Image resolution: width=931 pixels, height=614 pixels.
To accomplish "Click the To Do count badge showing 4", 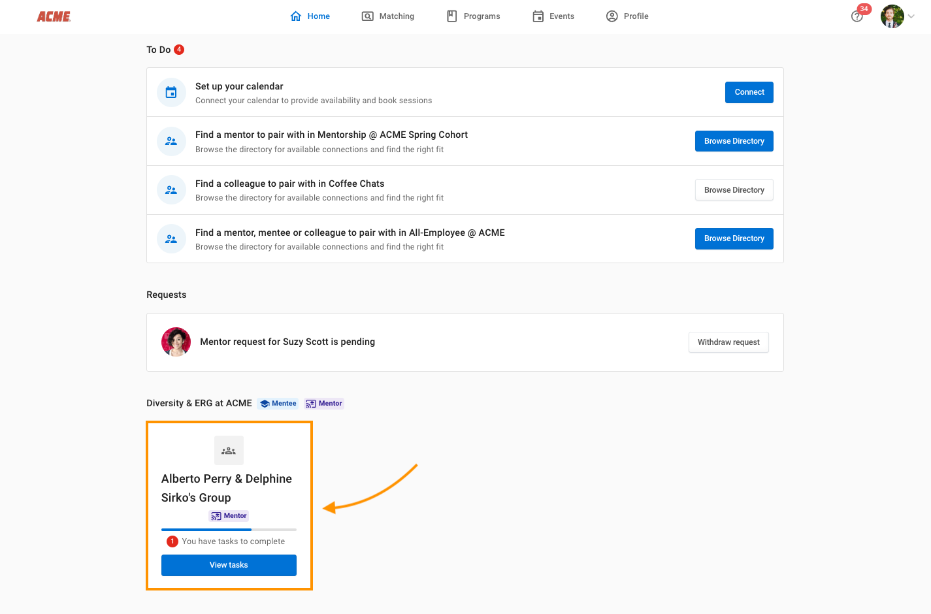I will coord(179,50).
